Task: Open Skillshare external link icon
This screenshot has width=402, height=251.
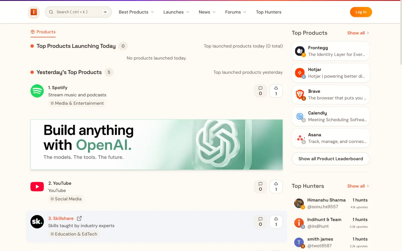Action: (79, 218)
